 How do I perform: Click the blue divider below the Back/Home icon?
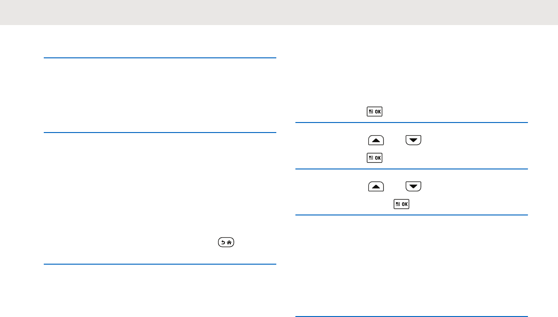coord(160,264)
